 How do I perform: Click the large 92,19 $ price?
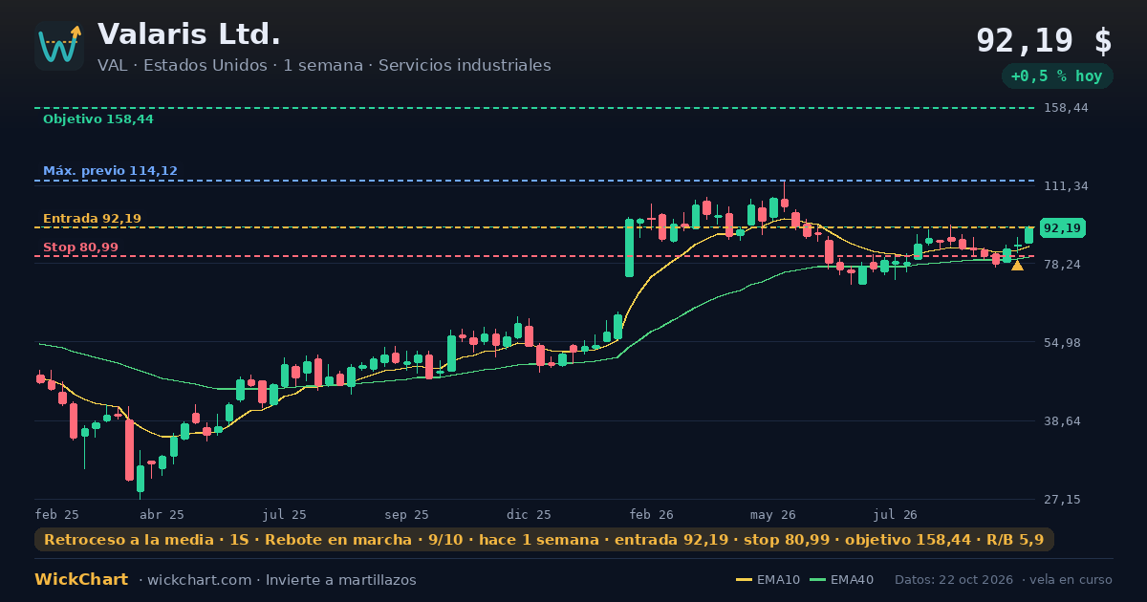click(1044, 40)
